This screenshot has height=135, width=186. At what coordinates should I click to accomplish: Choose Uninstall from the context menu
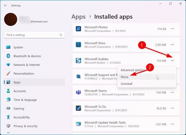(147, 84)
